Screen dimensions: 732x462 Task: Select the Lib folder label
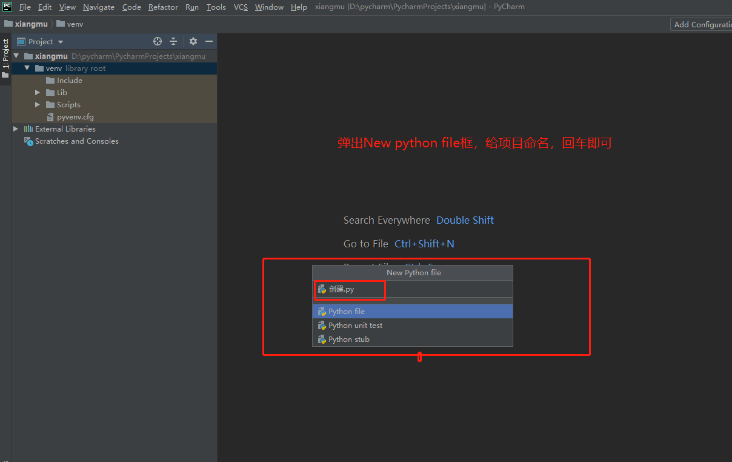(x=62, y=92)
